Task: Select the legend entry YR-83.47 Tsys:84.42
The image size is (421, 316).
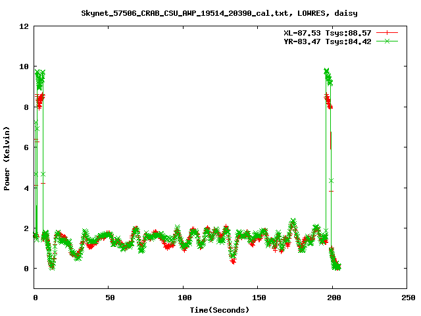Action: tap(328, 41)
